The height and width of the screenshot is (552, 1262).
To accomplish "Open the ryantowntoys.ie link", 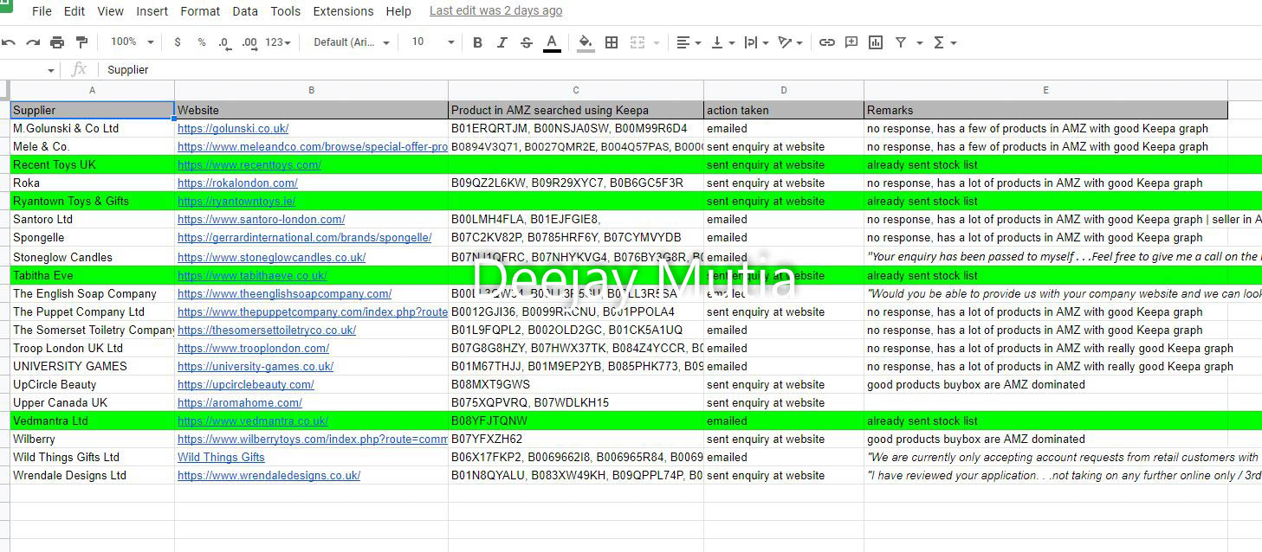I will pos(236,201).
